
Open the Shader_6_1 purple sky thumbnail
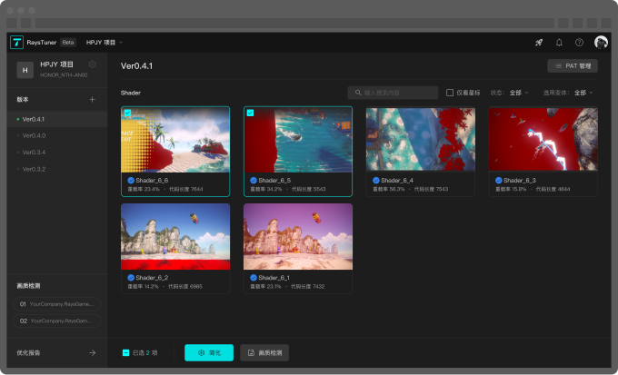tap(298, 236)
